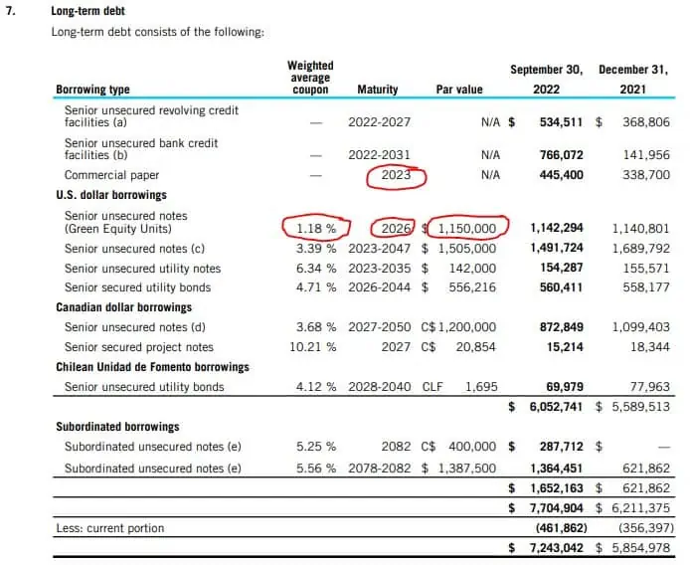Click the Maturity column header

(377, 90)
